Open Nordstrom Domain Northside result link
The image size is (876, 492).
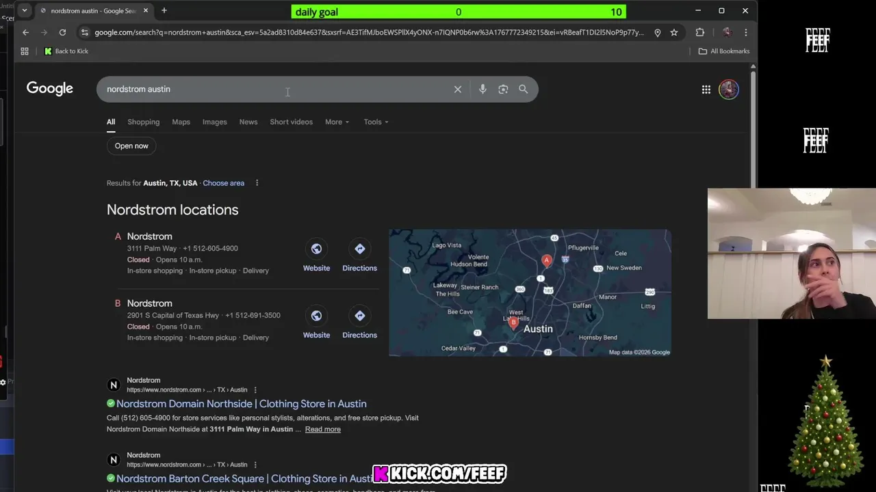tap(241, 404)
